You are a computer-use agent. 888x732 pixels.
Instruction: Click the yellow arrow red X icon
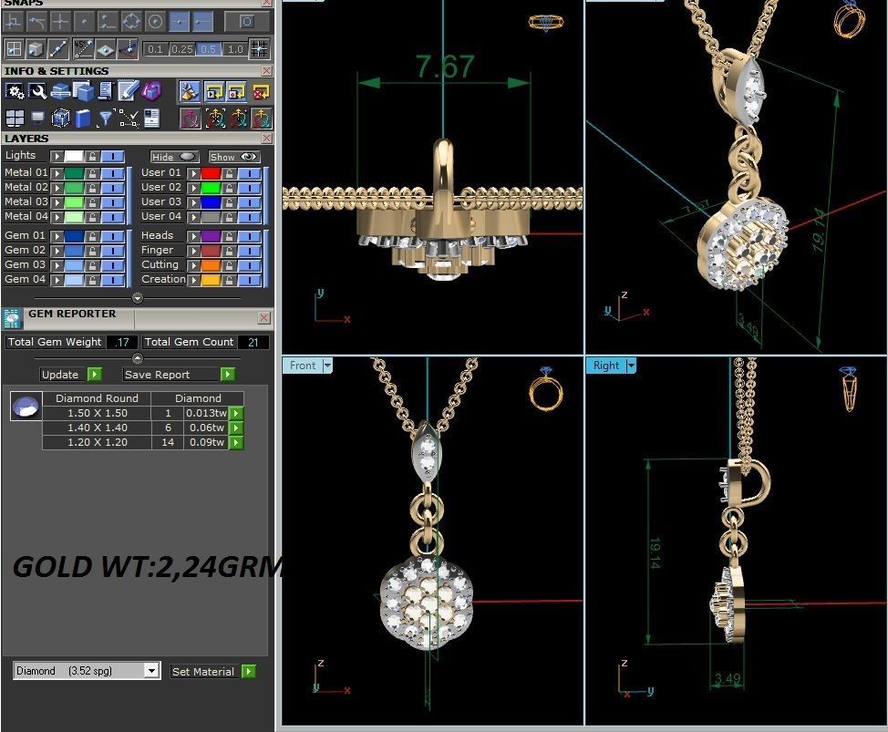point(261,91)
